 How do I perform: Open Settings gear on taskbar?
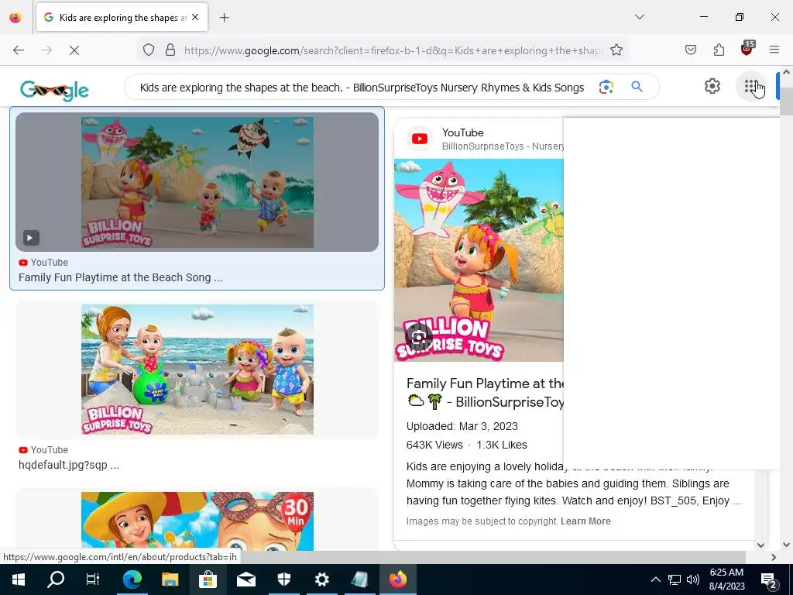(x=322, y=580)
